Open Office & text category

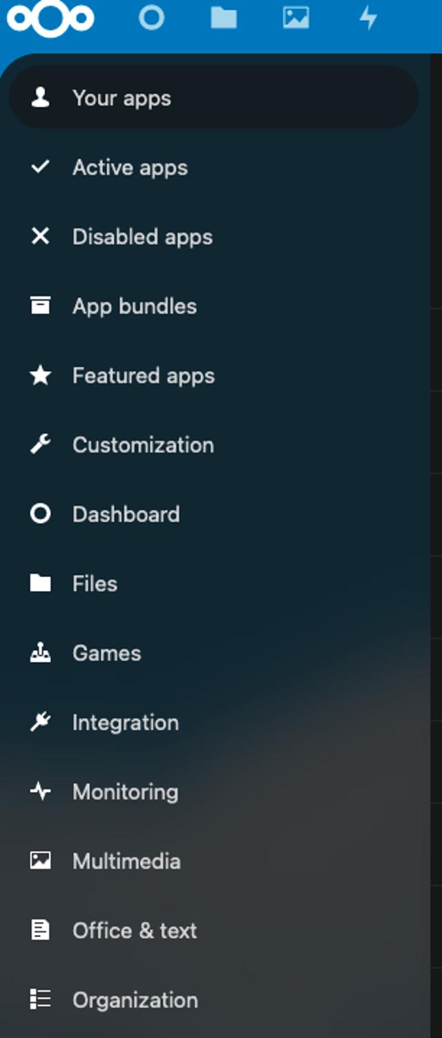coord(135,931)
